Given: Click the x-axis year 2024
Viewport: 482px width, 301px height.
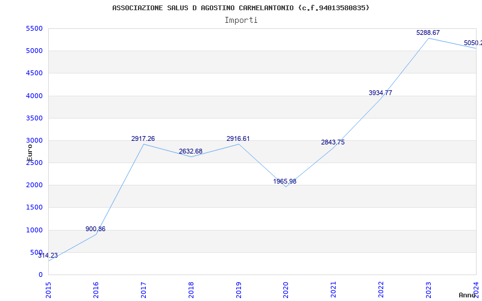Looking at the screenshot, I should click(476, 290).
